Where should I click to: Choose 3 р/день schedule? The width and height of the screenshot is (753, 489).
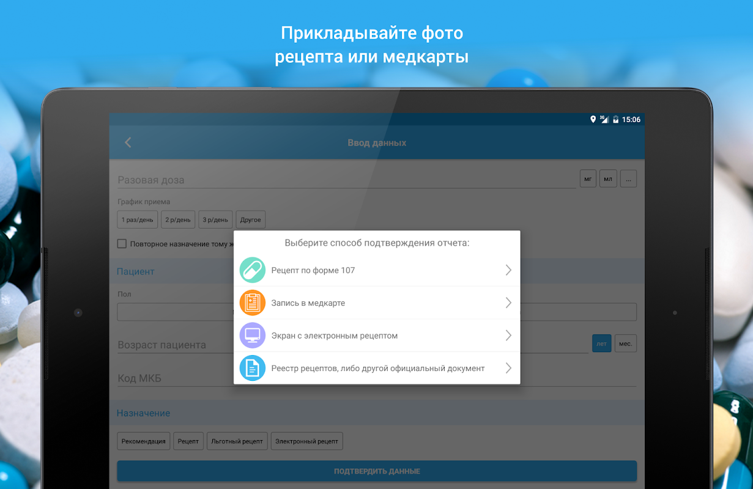(215, 220)
